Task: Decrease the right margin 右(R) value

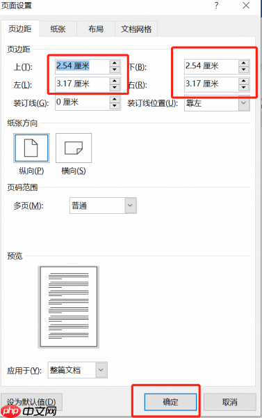Action: 244,87
